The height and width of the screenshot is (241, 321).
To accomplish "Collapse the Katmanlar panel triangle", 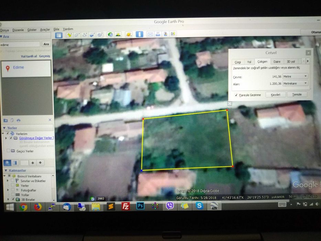I will (6, 170).
